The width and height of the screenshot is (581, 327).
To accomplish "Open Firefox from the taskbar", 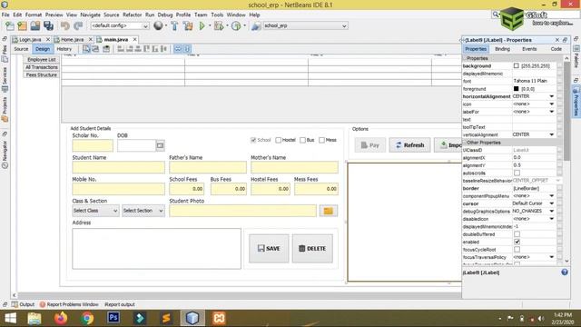I will tap(61, 318).
